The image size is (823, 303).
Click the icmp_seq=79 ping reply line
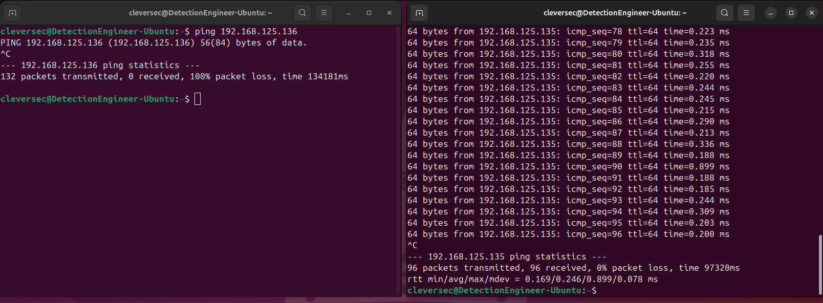click(x=569, y=43)
